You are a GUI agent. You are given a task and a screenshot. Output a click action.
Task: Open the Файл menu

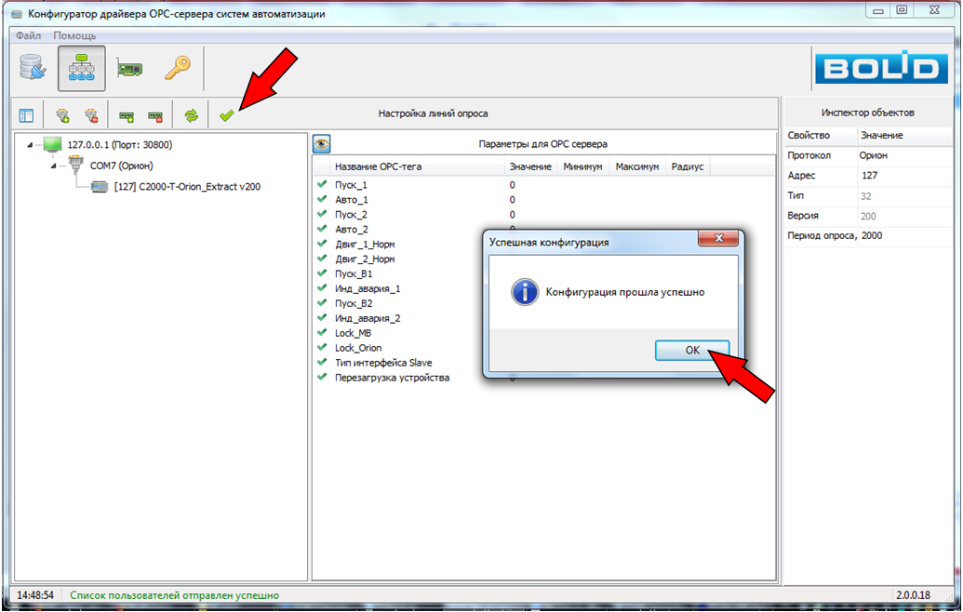click(x=28, y=35)
